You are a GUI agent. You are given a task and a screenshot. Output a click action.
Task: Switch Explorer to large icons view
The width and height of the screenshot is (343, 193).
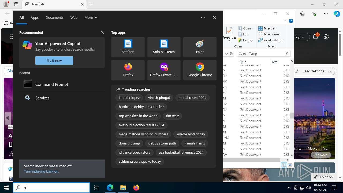click(290, 165)
